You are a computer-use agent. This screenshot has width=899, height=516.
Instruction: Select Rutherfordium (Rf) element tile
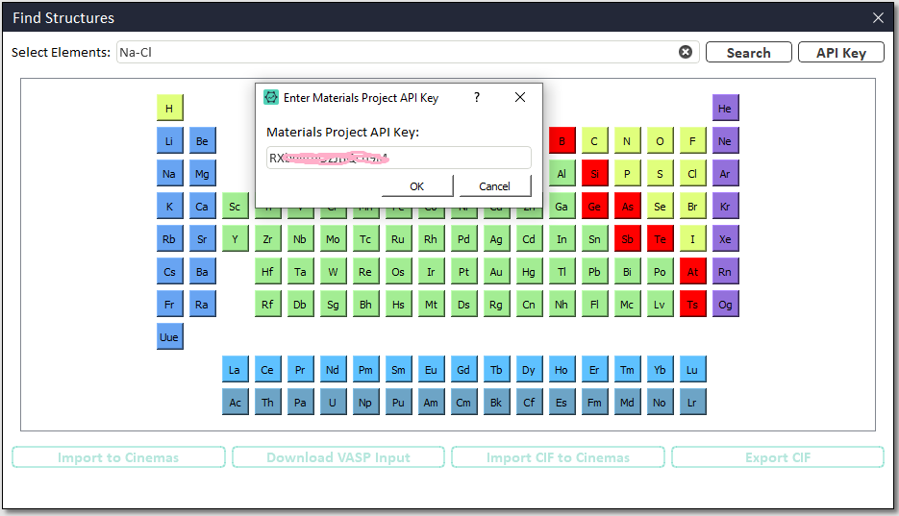pos(267,304)
